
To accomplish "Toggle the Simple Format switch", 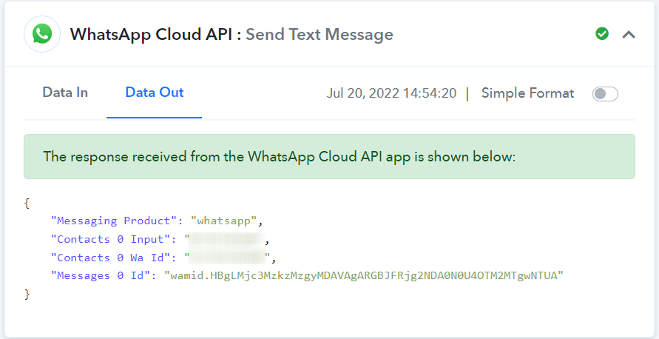I will 605,94.
